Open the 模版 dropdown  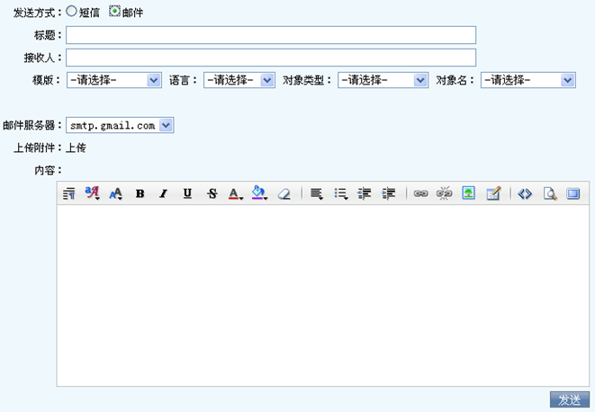pyautogui.click(x=114, y=80)
